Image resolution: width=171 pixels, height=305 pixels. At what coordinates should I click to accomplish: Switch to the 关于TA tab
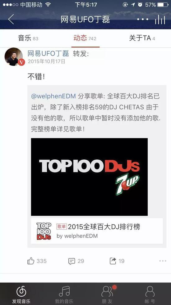click(x=142, y=38)
